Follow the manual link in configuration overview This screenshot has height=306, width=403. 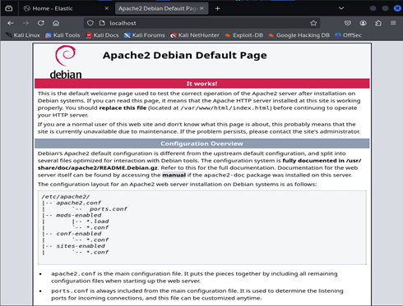click(174, 175)
